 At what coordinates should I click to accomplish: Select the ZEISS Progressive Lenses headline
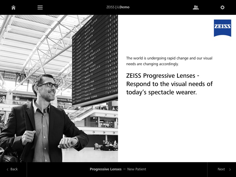169,84
